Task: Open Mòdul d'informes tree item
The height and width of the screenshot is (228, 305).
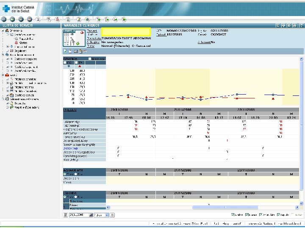Action: tap(24, 87)
